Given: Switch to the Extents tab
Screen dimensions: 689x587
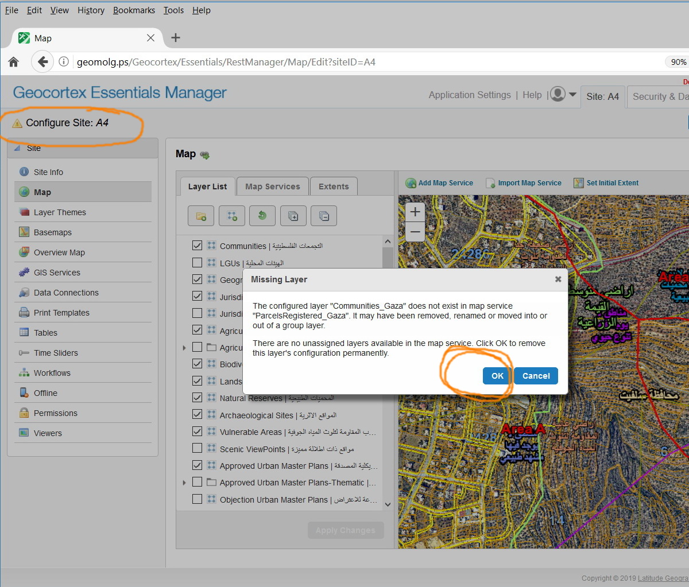Looking at the screenshot, I should click(334, 186).
